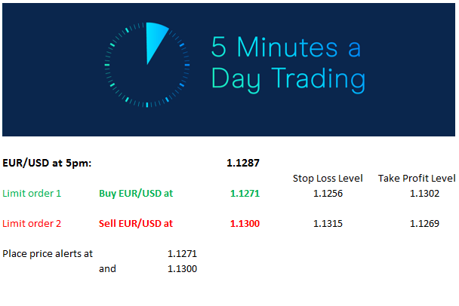Click the 5pm rate value 1.1287
Image resolution: width=459 pixels, height=306 pixels.
click(x=243, y=163)
